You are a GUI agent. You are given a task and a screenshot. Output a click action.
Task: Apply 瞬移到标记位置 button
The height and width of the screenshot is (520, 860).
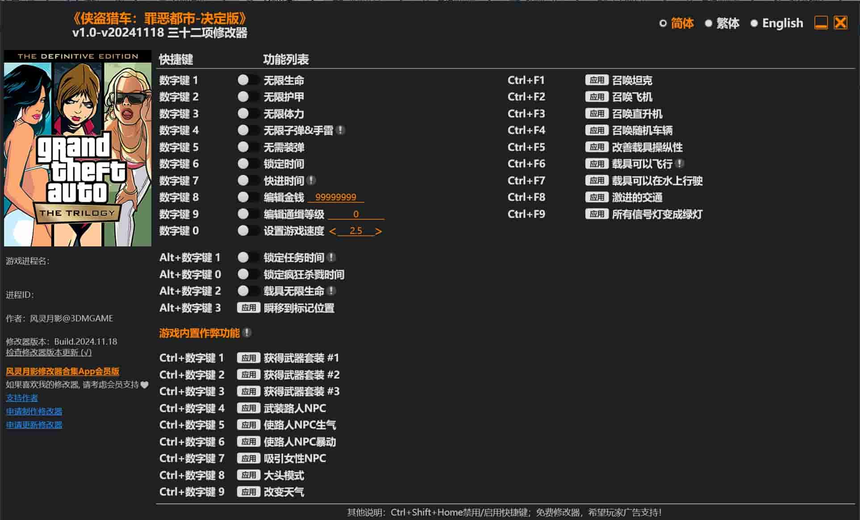(248, 308)
